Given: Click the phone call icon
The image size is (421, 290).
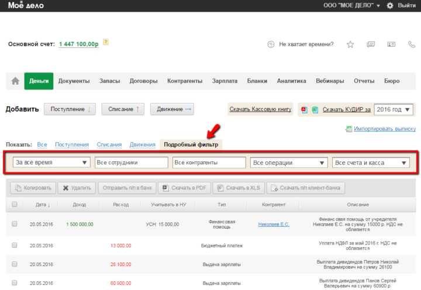Looking at the screenshot, I should coord(391,44).
